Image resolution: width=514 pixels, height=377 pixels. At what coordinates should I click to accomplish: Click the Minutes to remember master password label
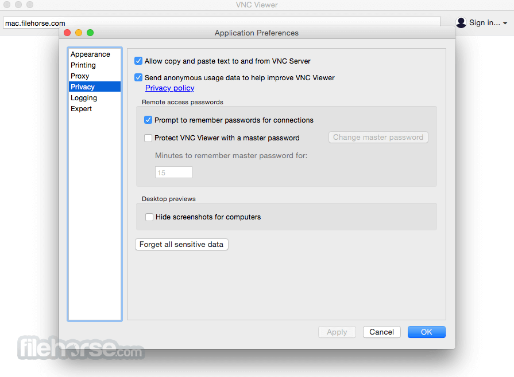tap(231, 156)
